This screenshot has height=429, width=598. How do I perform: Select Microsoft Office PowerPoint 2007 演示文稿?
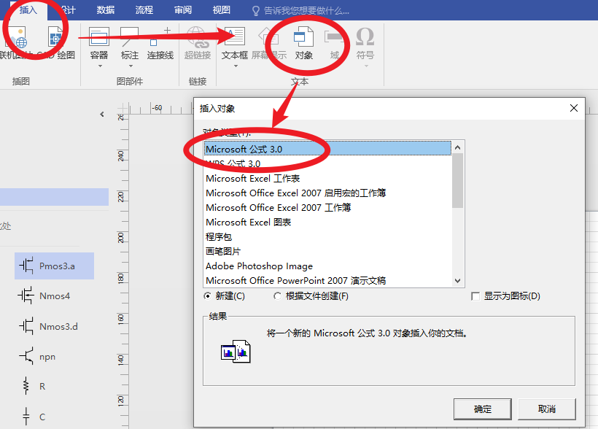(327, 280)
